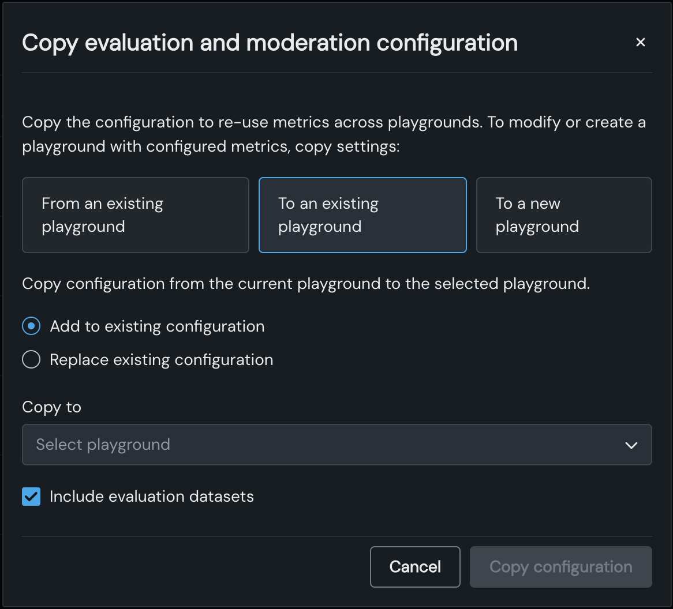
Task: Click the Copy evaluation and moderation configuration title
Action: 270,43
